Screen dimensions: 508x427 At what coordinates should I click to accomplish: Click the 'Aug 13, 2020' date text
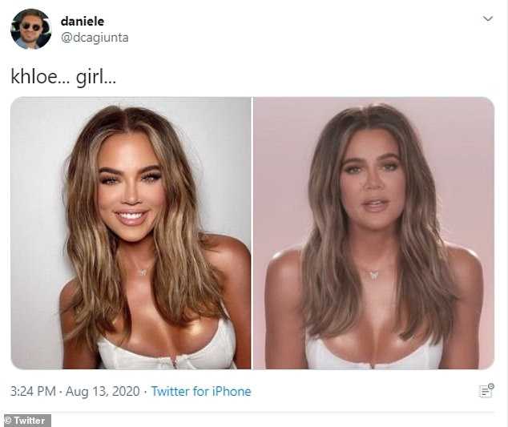tap(103, 392)
